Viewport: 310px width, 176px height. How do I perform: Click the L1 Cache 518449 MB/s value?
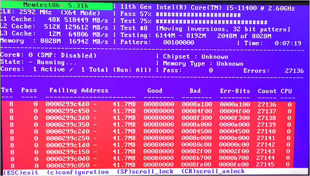(86, 20)
